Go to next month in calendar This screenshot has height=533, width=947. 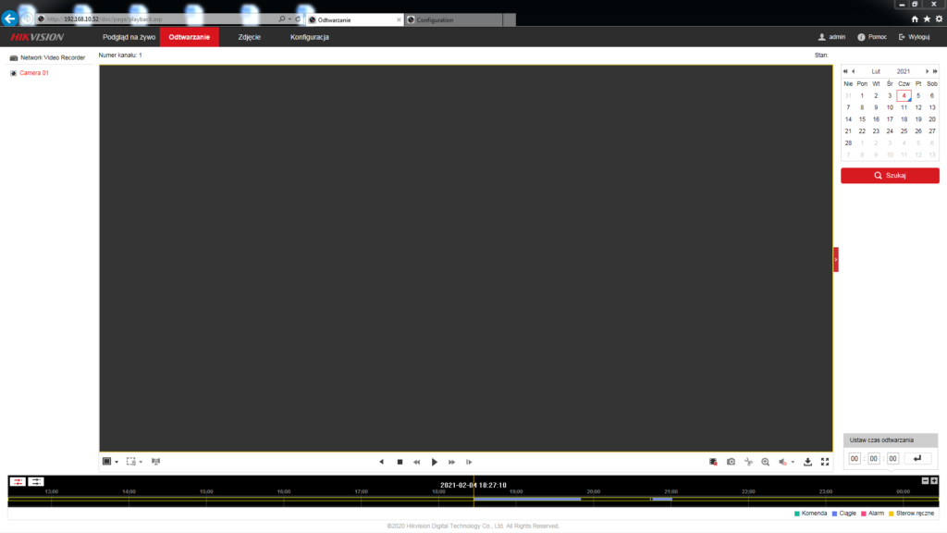tap(928, 71)
